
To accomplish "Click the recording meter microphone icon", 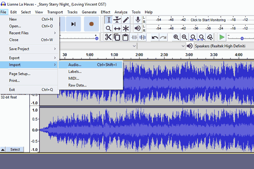I will coord(138,20).
